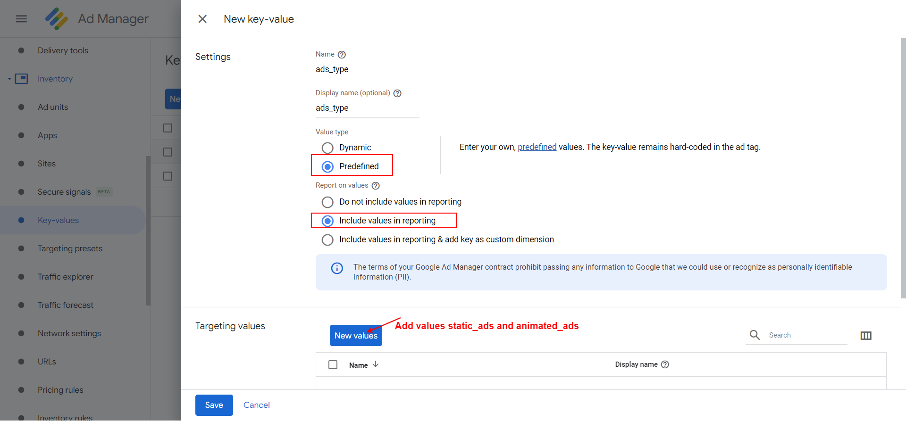Image resolution: width=906 pixels, height=421 pixels.
Task: Click help icon next to Name
Action: (x=342, y=55)
